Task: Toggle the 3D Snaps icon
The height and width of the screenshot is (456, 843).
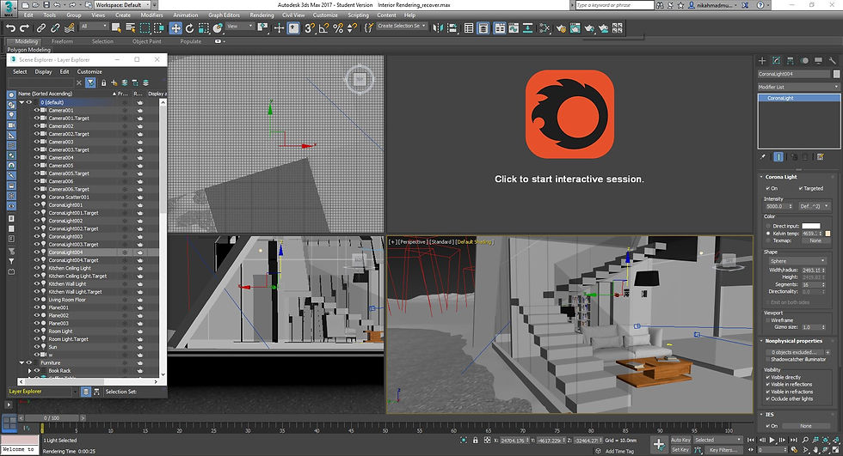Action: point(310,27)
